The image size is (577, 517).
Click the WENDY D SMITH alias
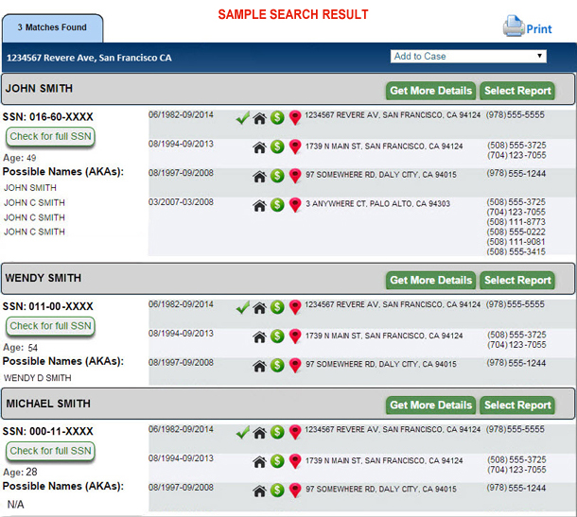[38, 378]
